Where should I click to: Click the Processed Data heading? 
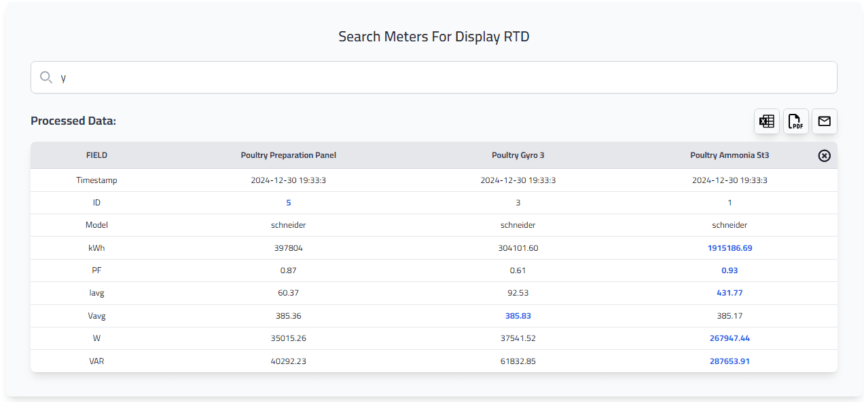pos(73,121)
